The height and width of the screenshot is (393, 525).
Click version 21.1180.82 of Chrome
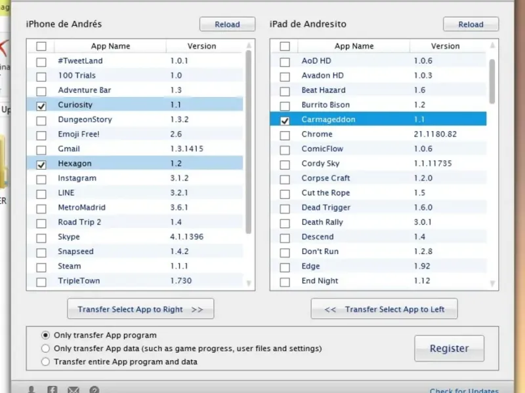point(435,134)
